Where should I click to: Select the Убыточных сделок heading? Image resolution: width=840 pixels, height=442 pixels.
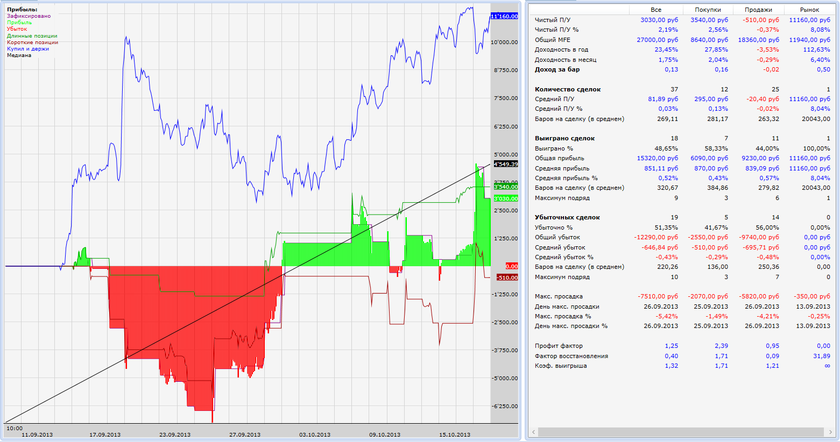pyautogui.click(x=567, y=217)
